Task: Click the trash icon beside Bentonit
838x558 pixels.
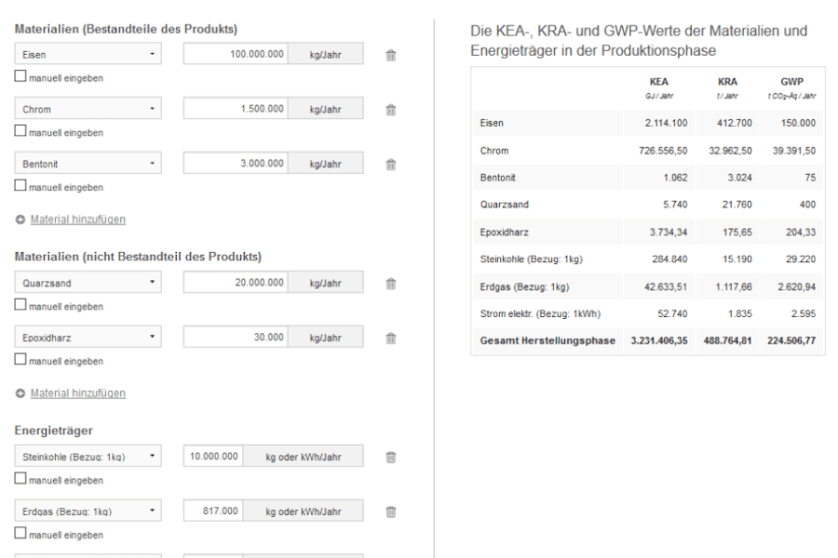Action: [391, 165]
